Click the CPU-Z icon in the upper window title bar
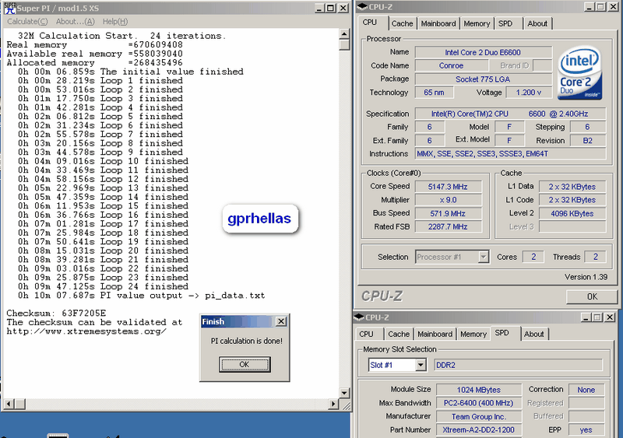Screen dimensions: 623x438 (362, 7)
